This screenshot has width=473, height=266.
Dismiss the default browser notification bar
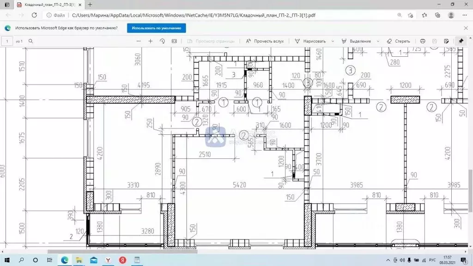click(x=466, y=28)
